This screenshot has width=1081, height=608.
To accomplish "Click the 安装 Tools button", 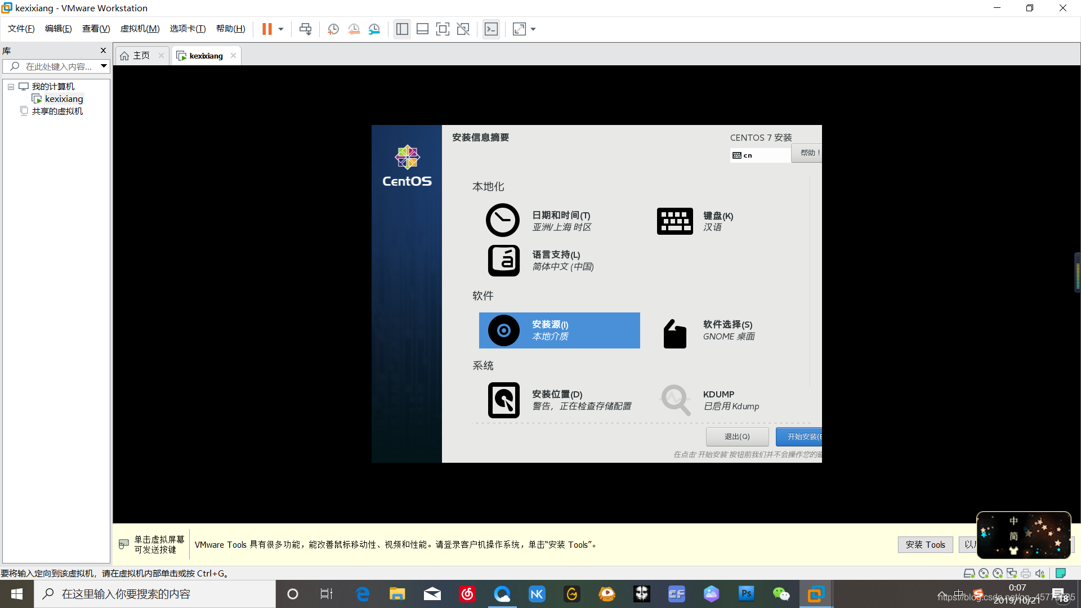I will 925,544.
